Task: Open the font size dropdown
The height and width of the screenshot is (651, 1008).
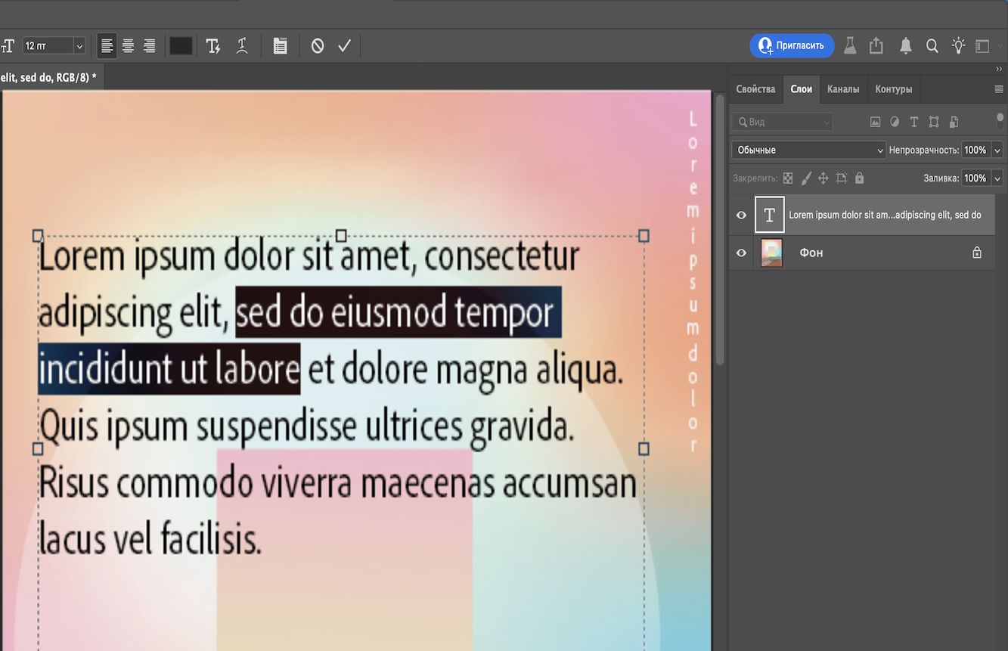Action: (78, 45)
